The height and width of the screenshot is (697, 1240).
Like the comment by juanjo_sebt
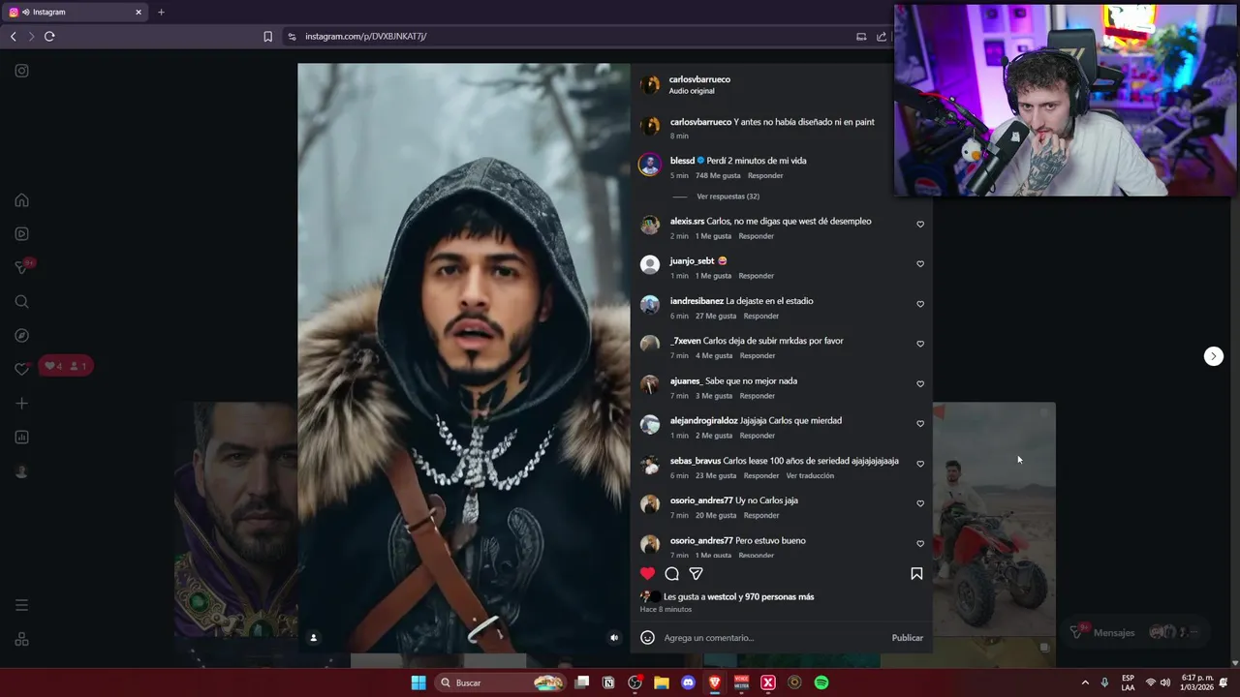[x=920, y=263]
